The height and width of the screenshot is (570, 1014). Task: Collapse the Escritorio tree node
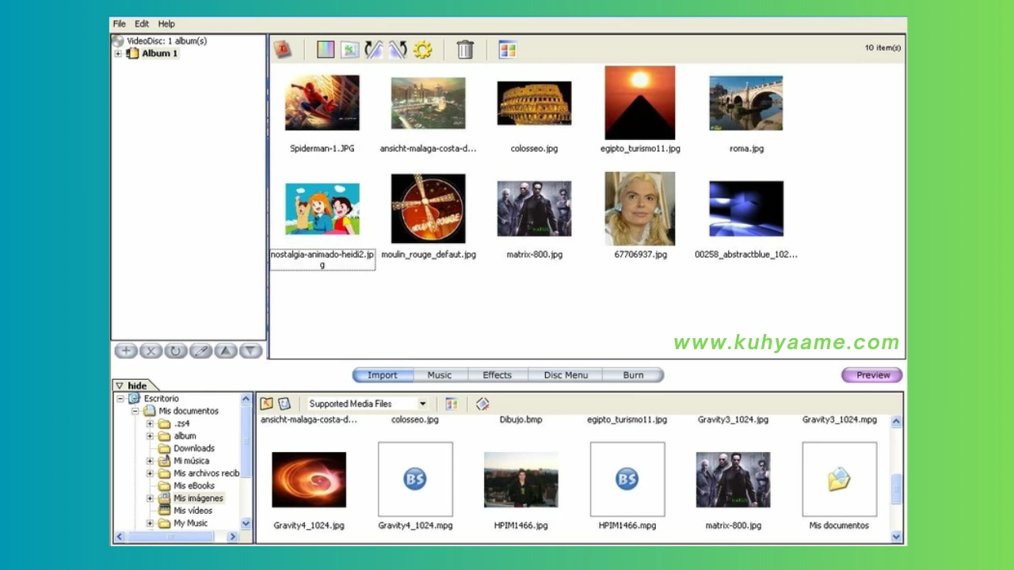[120, 399]
